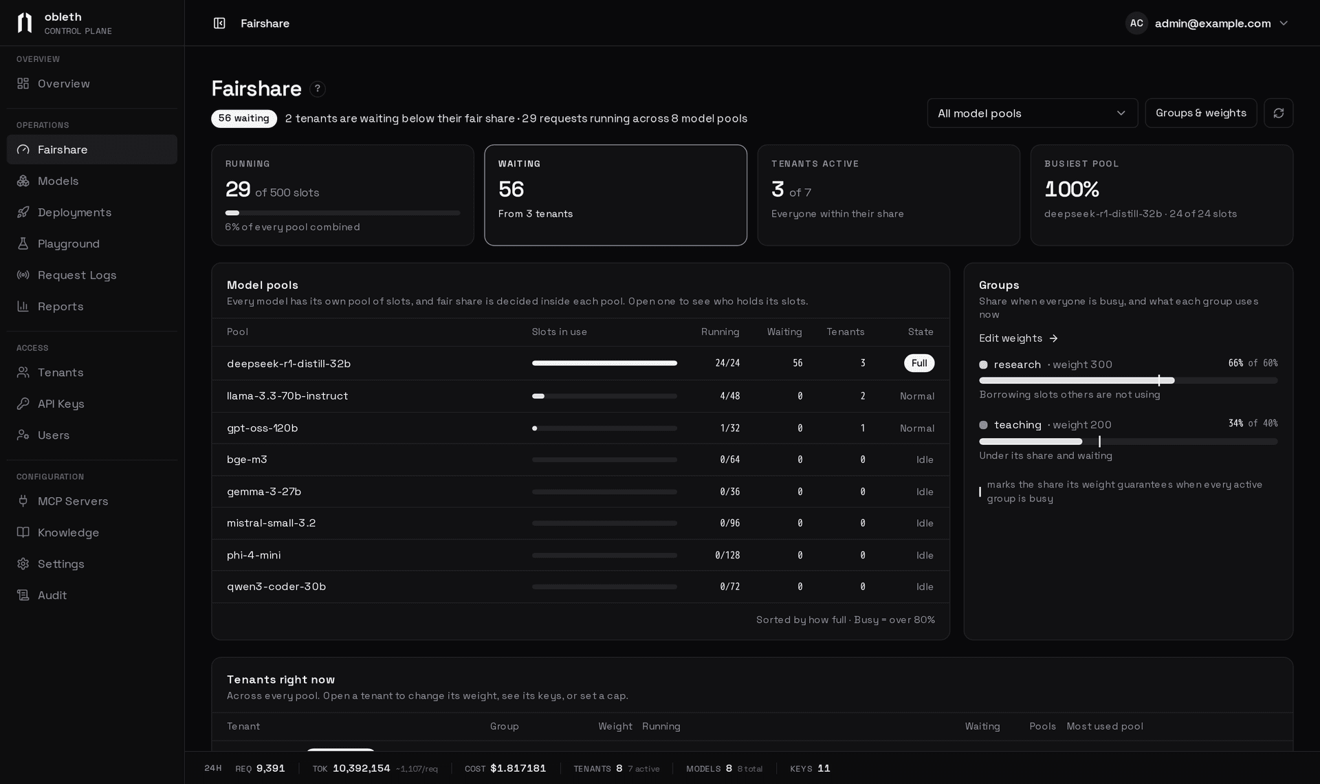Refresh the Fairshare data
The height and width of the screenshot is (784, 1320).
[x=1278, y=113]
